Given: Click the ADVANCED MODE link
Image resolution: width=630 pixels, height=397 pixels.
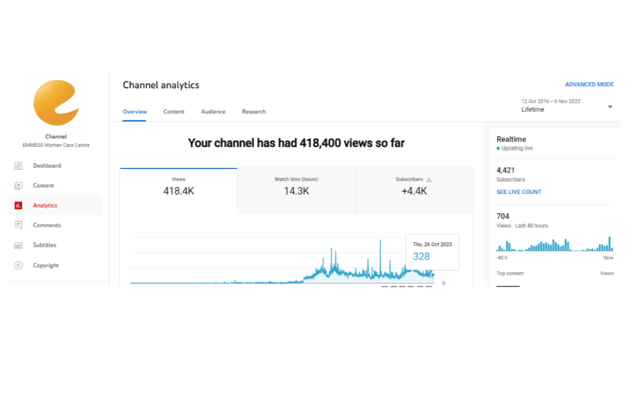Looking at the screenshot, I should (589, 85).
